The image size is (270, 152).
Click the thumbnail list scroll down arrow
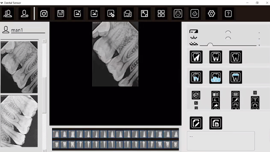click(x=44, y=151)
